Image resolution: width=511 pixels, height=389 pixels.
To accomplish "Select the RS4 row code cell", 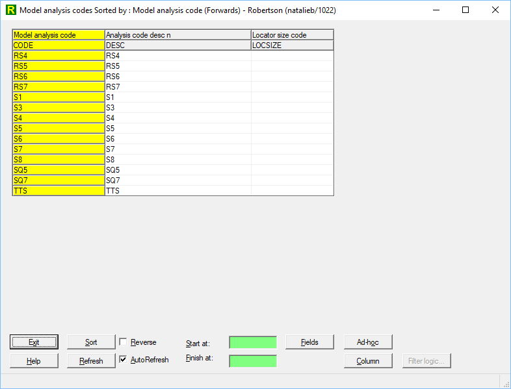I will click(x=59, y=56).
